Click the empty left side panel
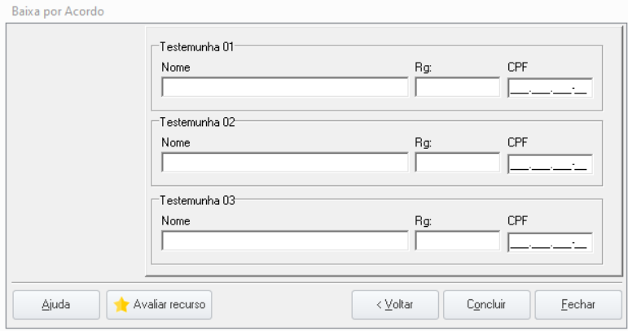 click(x=76, y=151)
